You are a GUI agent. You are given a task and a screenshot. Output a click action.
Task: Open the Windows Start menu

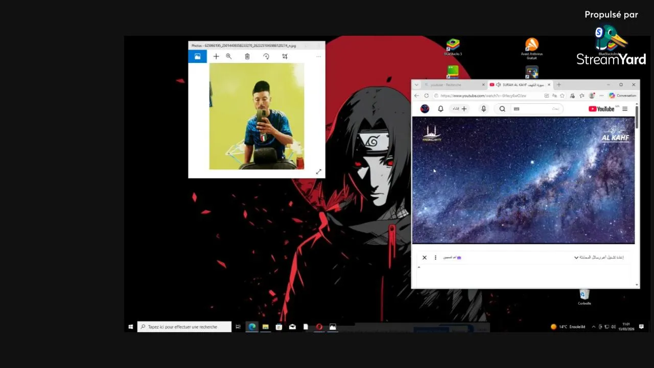coord(131,327)
